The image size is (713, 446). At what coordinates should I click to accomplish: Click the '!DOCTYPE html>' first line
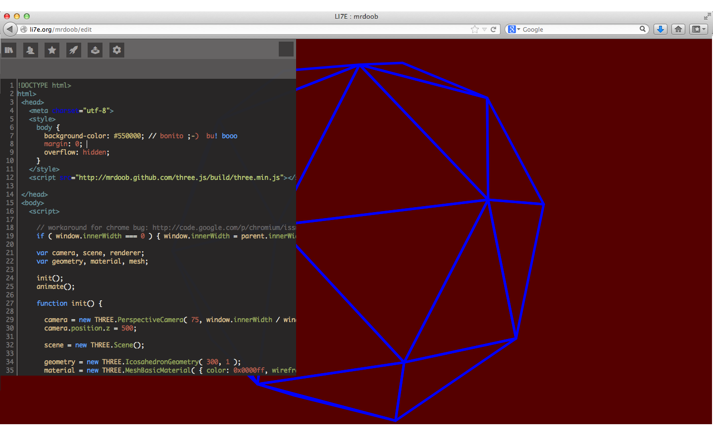coord(45,85)
